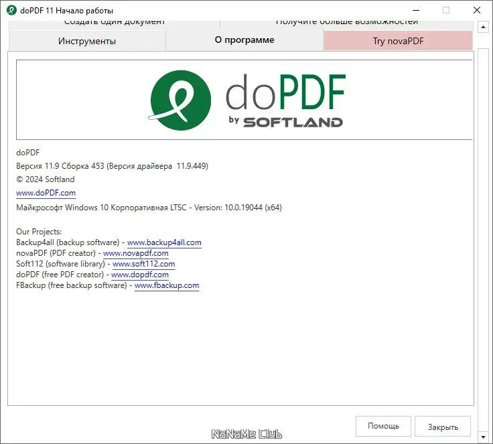Screen dimensions: 493x444
Task: Click 'FBackup (free backup software)' text
Action: pyautogui.click(x=72, y=285)
